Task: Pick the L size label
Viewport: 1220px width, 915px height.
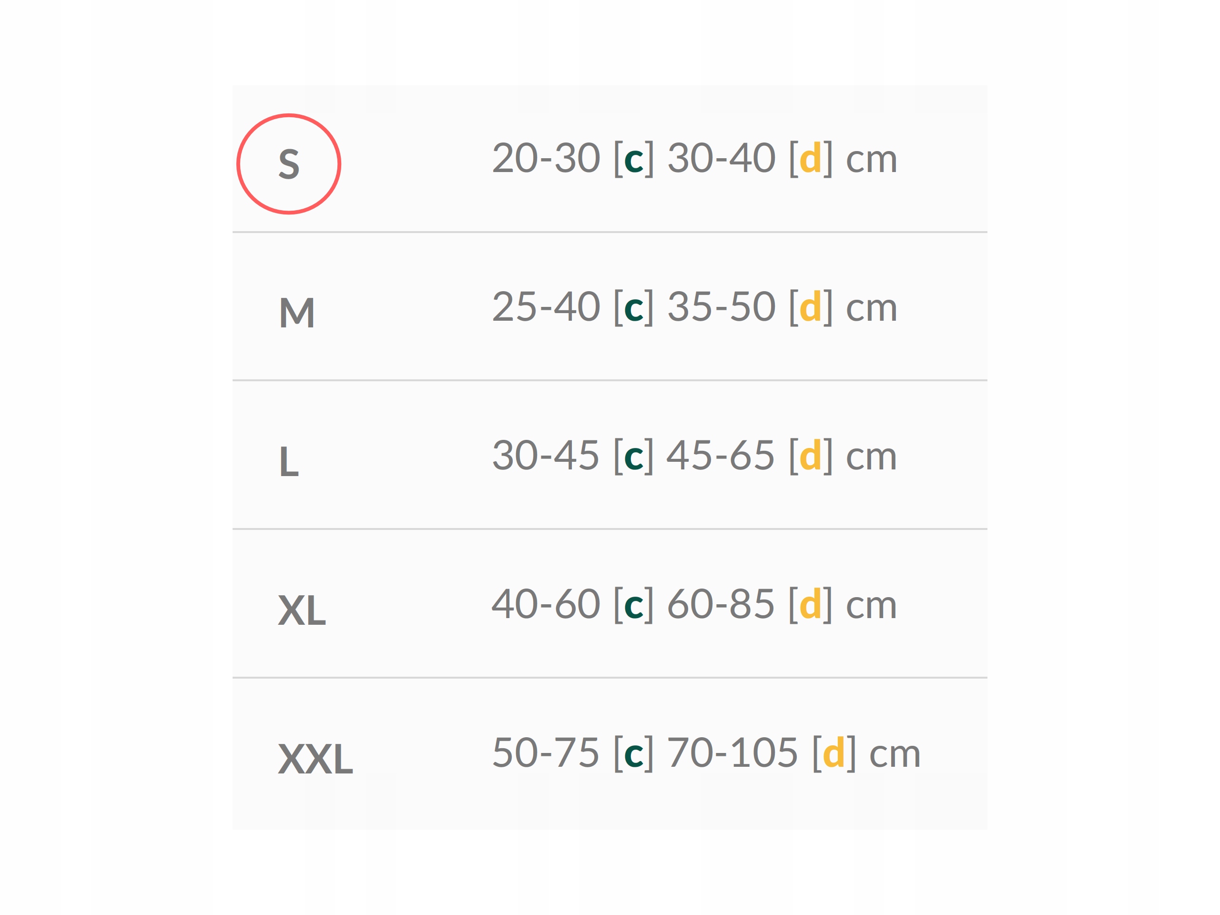Action: coord(288,461)
